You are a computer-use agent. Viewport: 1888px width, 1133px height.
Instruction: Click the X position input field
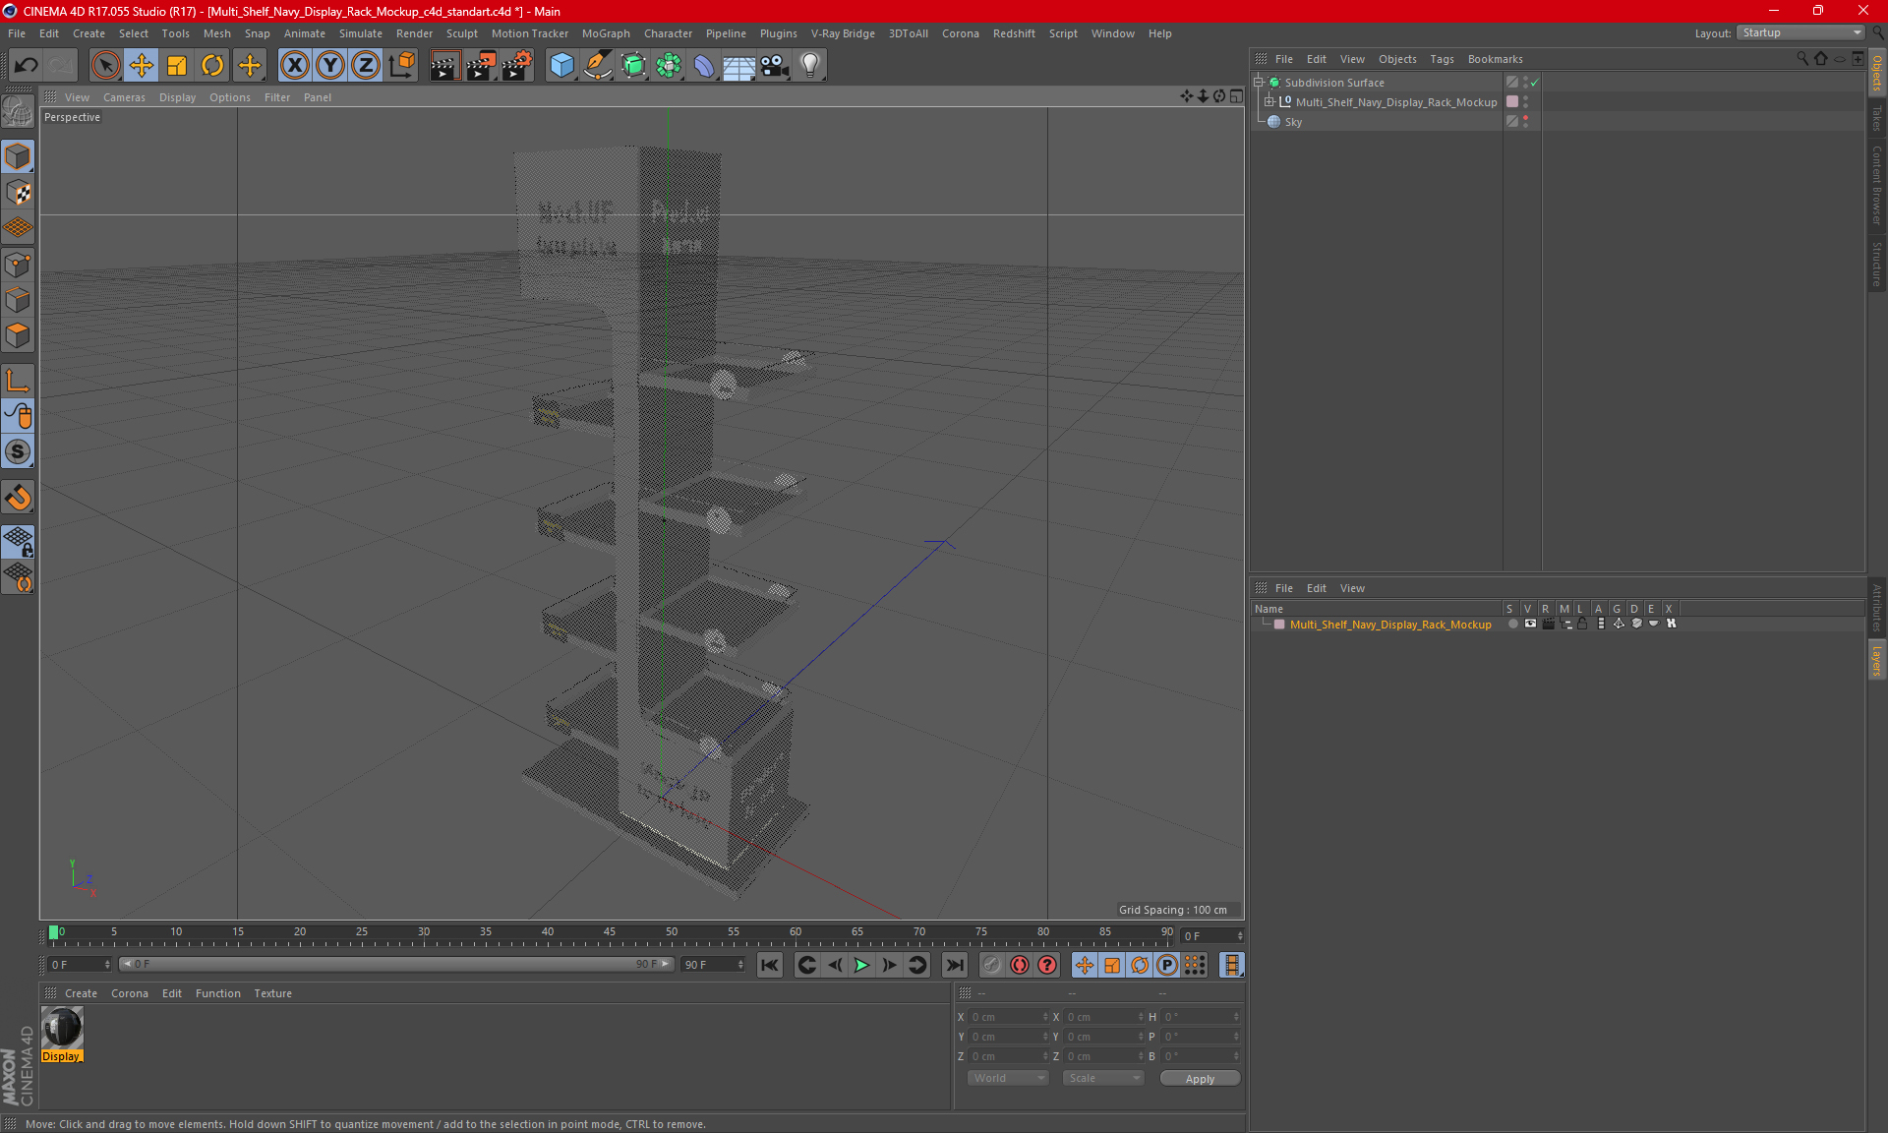pos(1008,1017)
